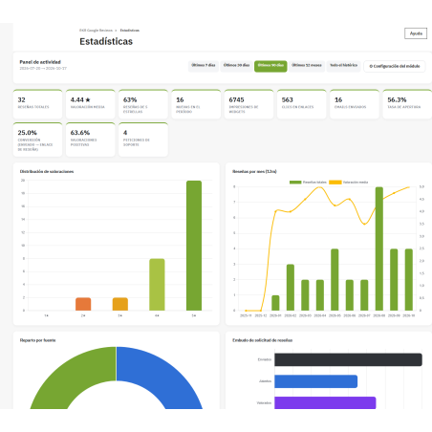Click the Distribución de valoraciones chart title
Image resolution: width=432 pixels, height=432 pixels.
click(x=47, y=171)
